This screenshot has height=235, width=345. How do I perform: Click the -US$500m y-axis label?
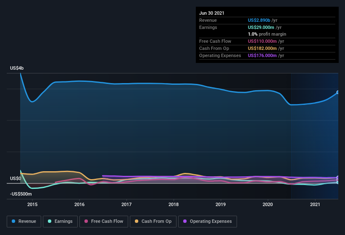(x=21, y=194)
